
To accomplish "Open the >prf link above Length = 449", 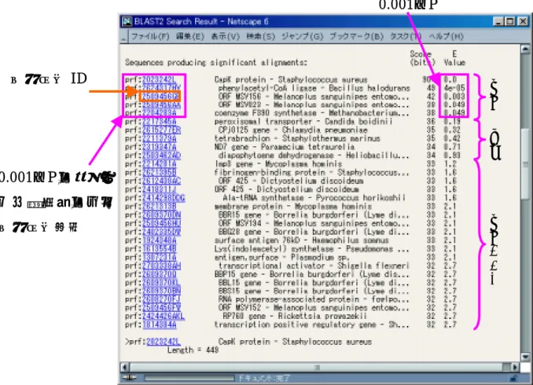I will 164,342.
